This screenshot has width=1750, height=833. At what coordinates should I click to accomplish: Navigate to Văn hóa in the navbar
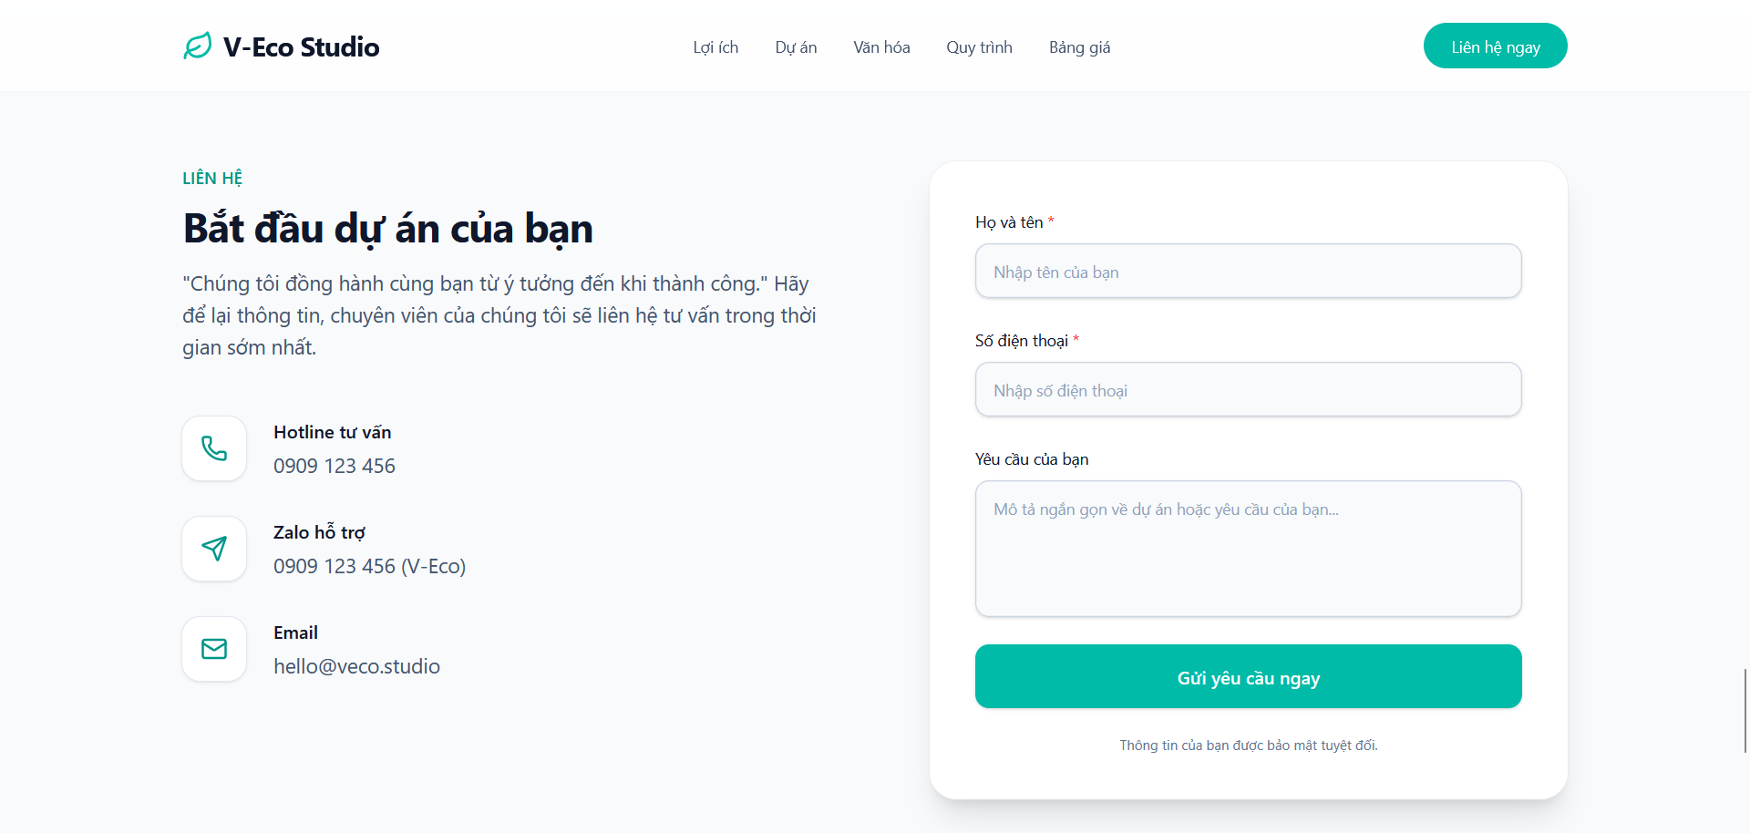point(881,47)
